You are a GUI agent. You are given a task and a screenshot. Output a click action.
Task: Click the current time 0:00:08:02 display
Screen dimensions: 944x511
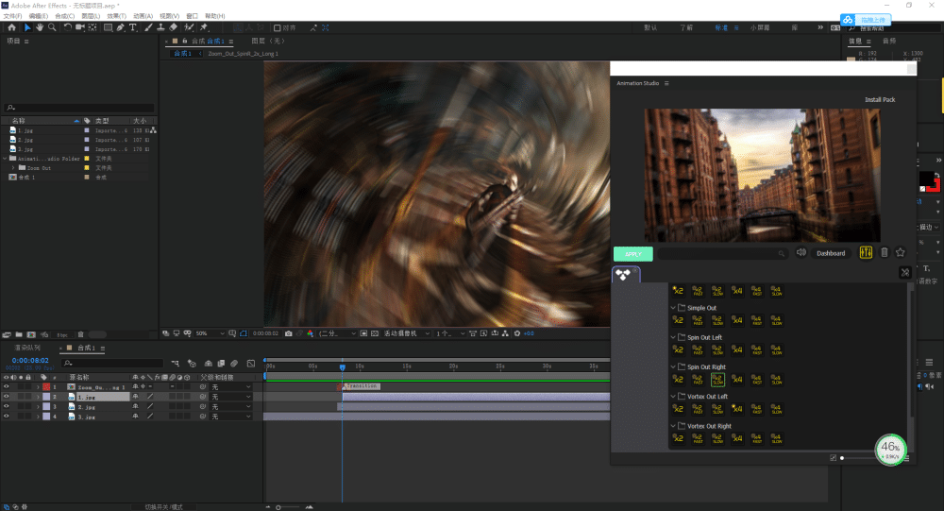click(x=30, y=361)
